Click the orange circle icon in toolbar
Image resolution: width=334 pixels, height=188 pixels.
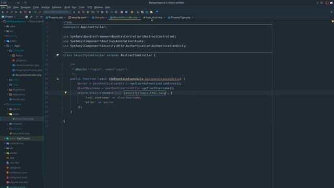[132, 12]
